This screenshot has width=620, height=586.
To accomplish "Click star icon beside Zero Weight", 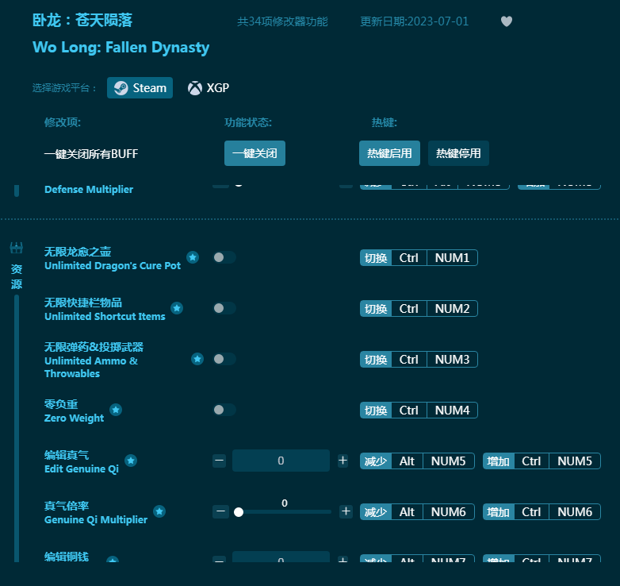I will (116, 410).
